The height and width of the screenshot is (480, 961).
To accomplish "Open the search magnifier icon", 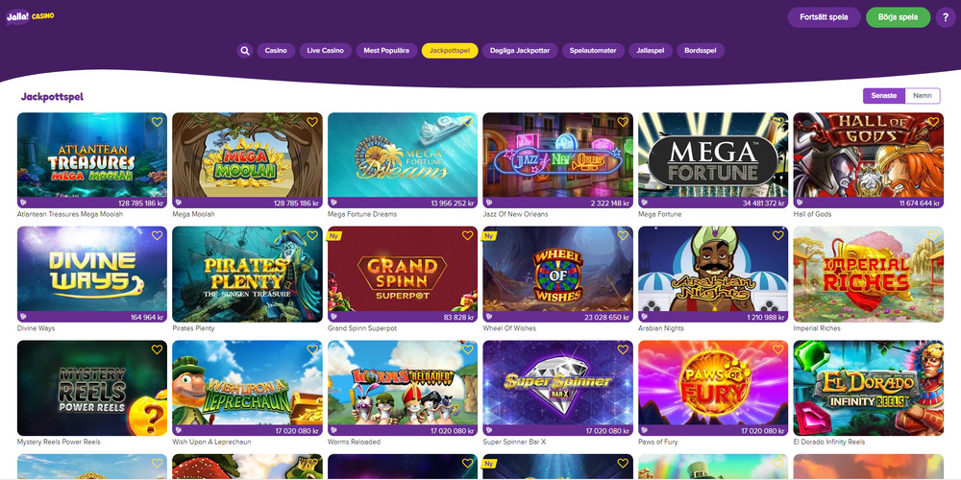I will 244,51.
